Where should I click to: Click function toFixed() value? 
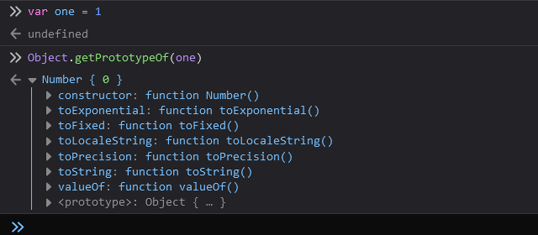tap(178, 126)
